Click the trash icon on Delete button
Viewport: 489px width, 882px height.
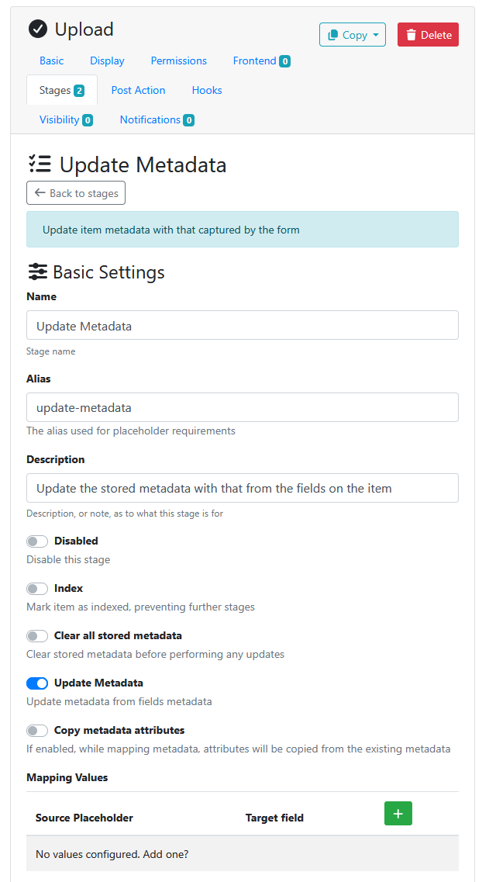[412, 35]
